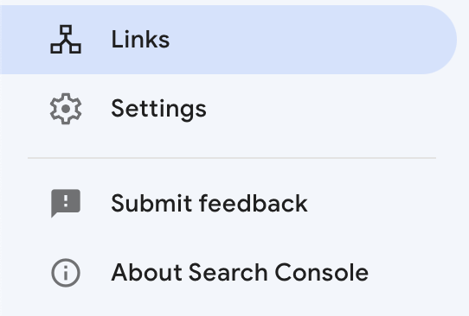Click the About Search Console info icon
This screenshot has width=469, height=316.
66,273
